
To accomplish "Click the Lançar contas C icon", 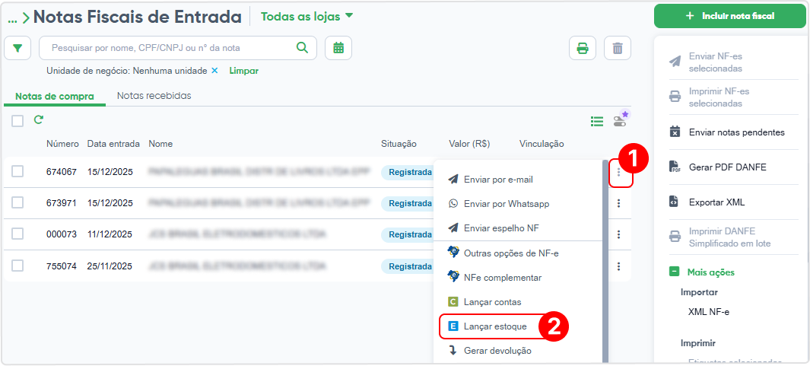I will 453,302.
